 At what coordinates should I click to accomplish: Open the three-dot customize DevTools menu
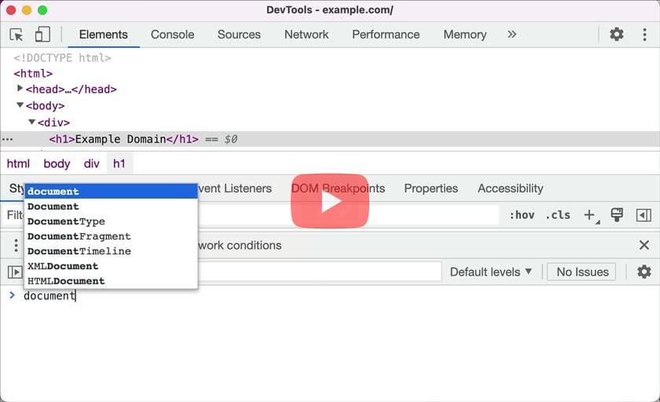click(644, 35)
